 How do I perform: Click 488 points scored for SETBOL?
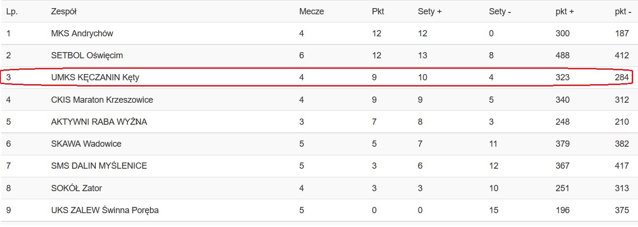[563, 55]
